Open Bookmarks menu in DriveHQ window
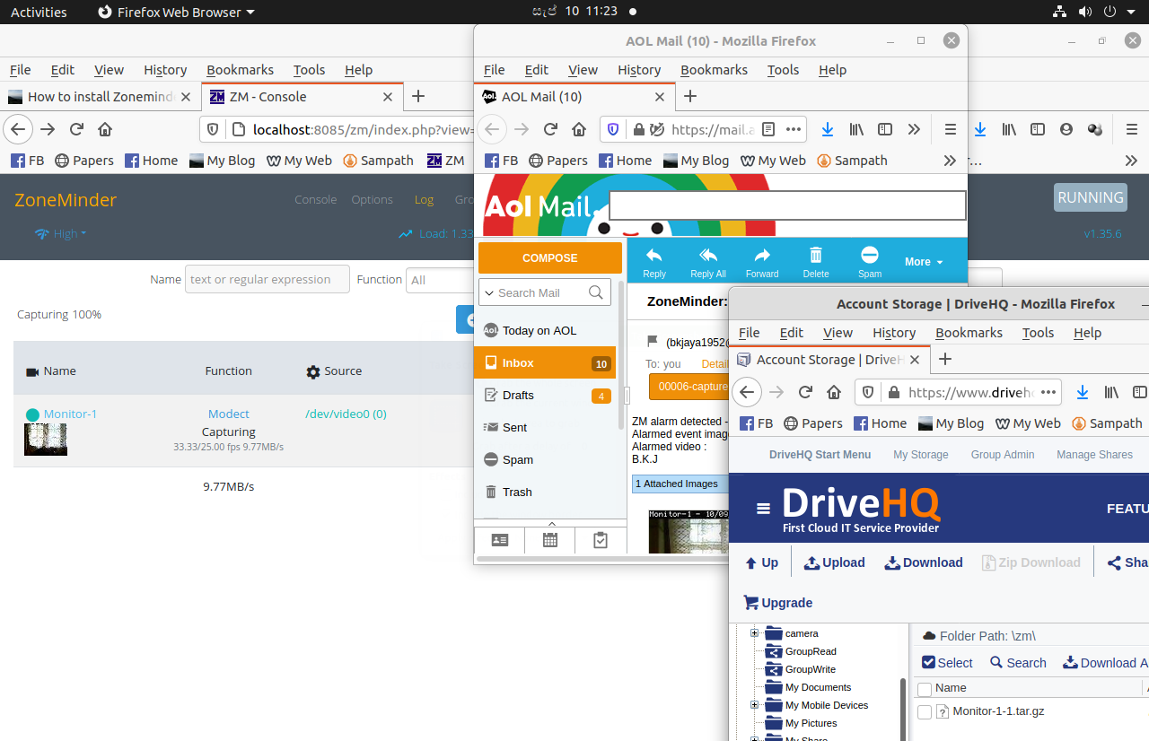 969,333
